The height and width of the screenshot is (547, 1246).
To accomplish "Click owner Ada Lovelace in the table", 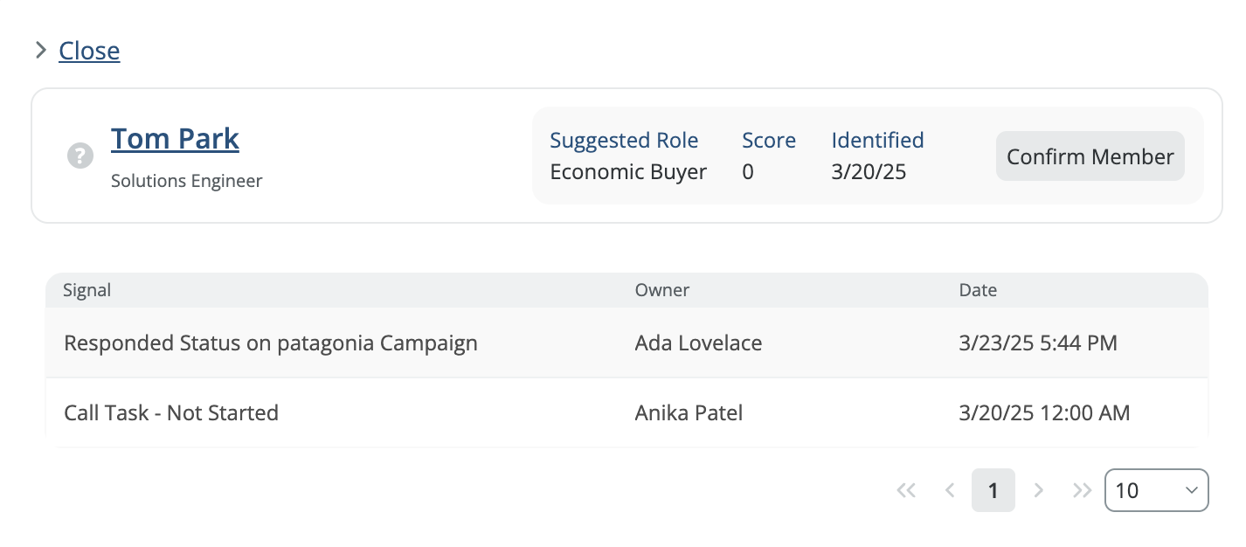I will [x=698, y=343].
